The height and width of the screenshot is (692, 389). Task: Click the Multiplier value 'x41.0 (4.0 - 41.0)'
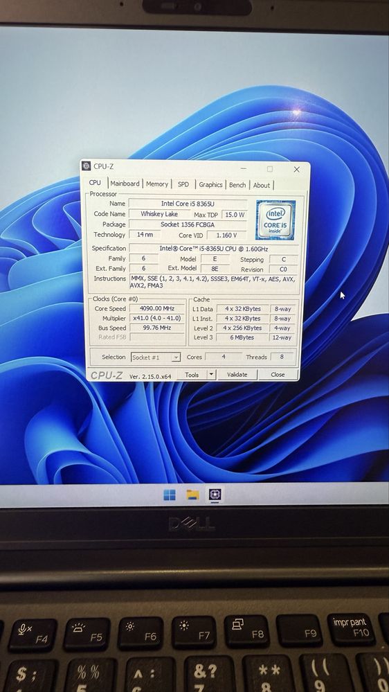(156, 318)
